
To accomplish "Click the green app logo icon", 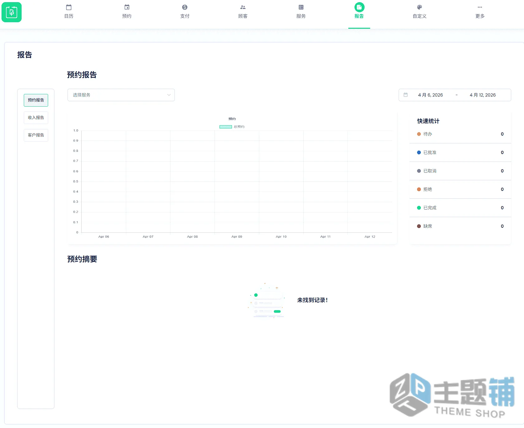I will coord(12,12).
